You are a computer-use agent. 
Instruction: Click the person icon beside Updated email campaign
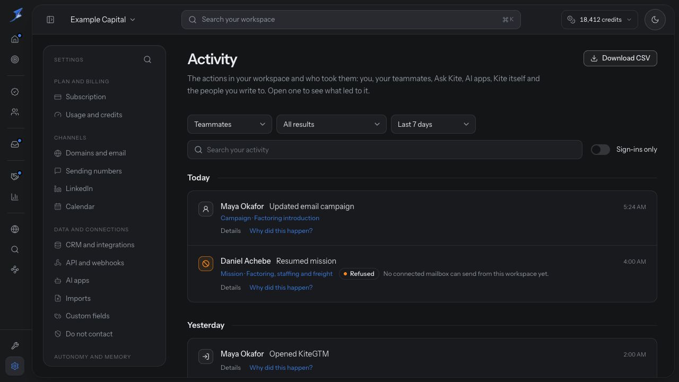[x=206, y=209]
